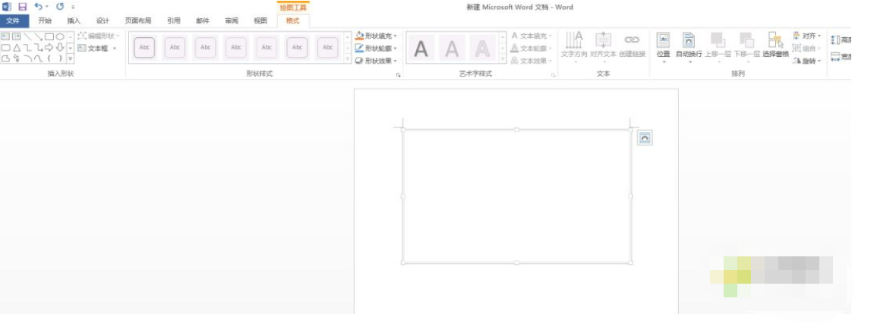Click the Save icon in quick access toolbar
Viewport: 874px width, 336px height.
tap(22, 7)
